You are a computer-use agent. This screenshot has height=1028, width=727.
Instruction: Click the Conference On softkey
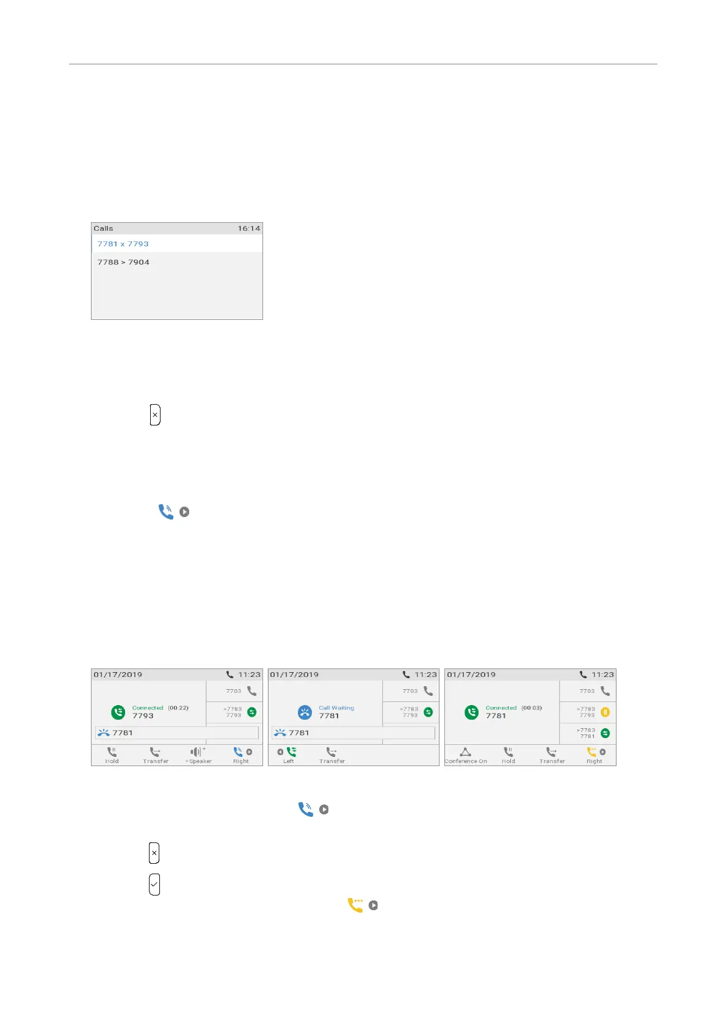466,755
